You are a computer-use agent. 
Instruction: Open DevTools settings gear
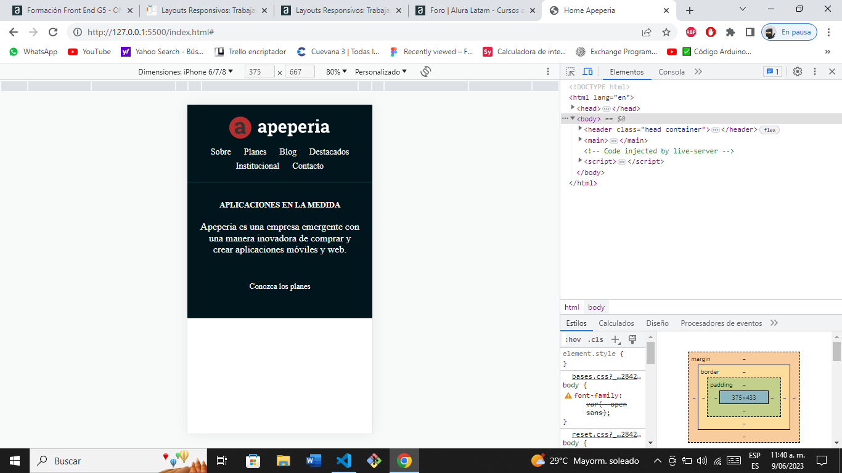click(798, 72)
